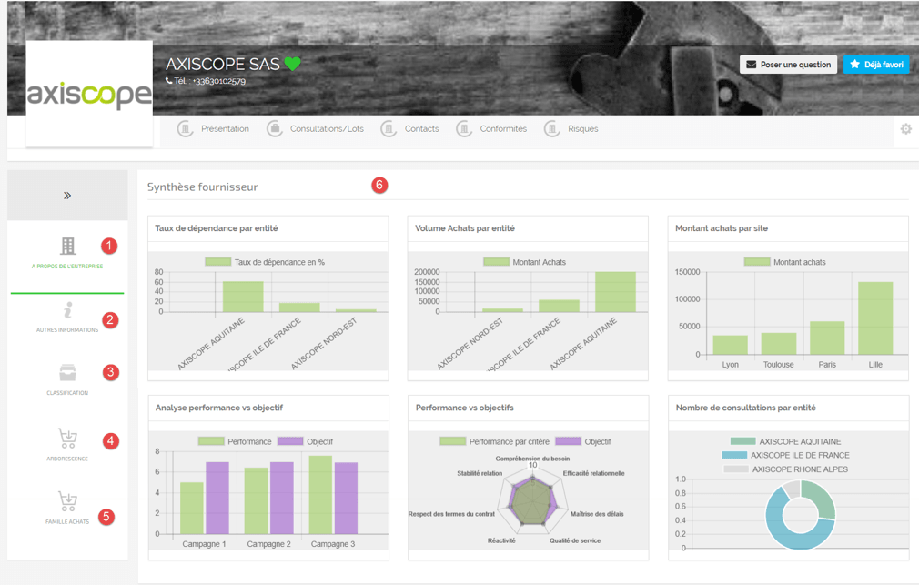Click the Conformités tab icon
Viewport: 919px width, 585px height.
pos(464,129)
